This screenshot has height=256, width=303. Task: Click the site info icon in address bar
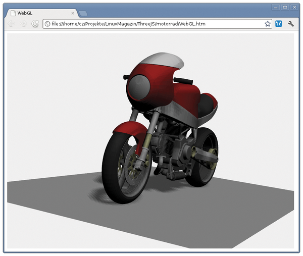47,24
